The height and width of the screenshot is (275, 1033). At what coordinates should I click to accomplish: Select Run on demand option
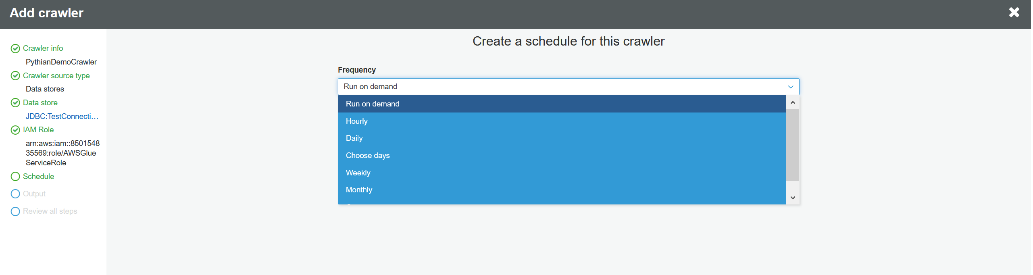[x=373, y=104]
